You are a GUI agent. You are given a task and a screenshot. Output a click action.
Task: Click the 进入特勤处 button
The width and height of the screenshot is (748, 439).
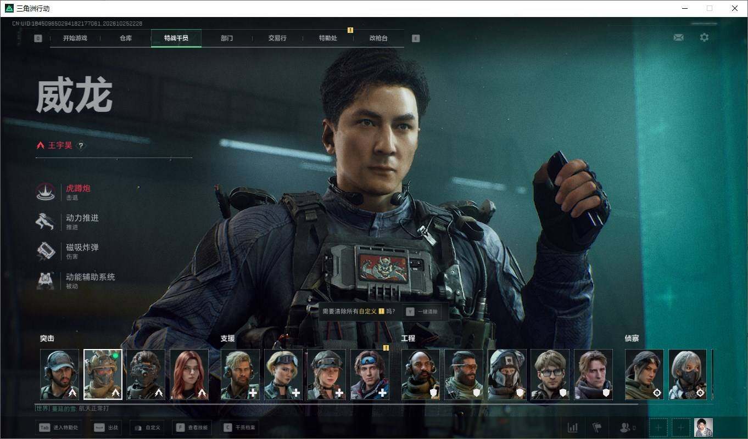59,427
